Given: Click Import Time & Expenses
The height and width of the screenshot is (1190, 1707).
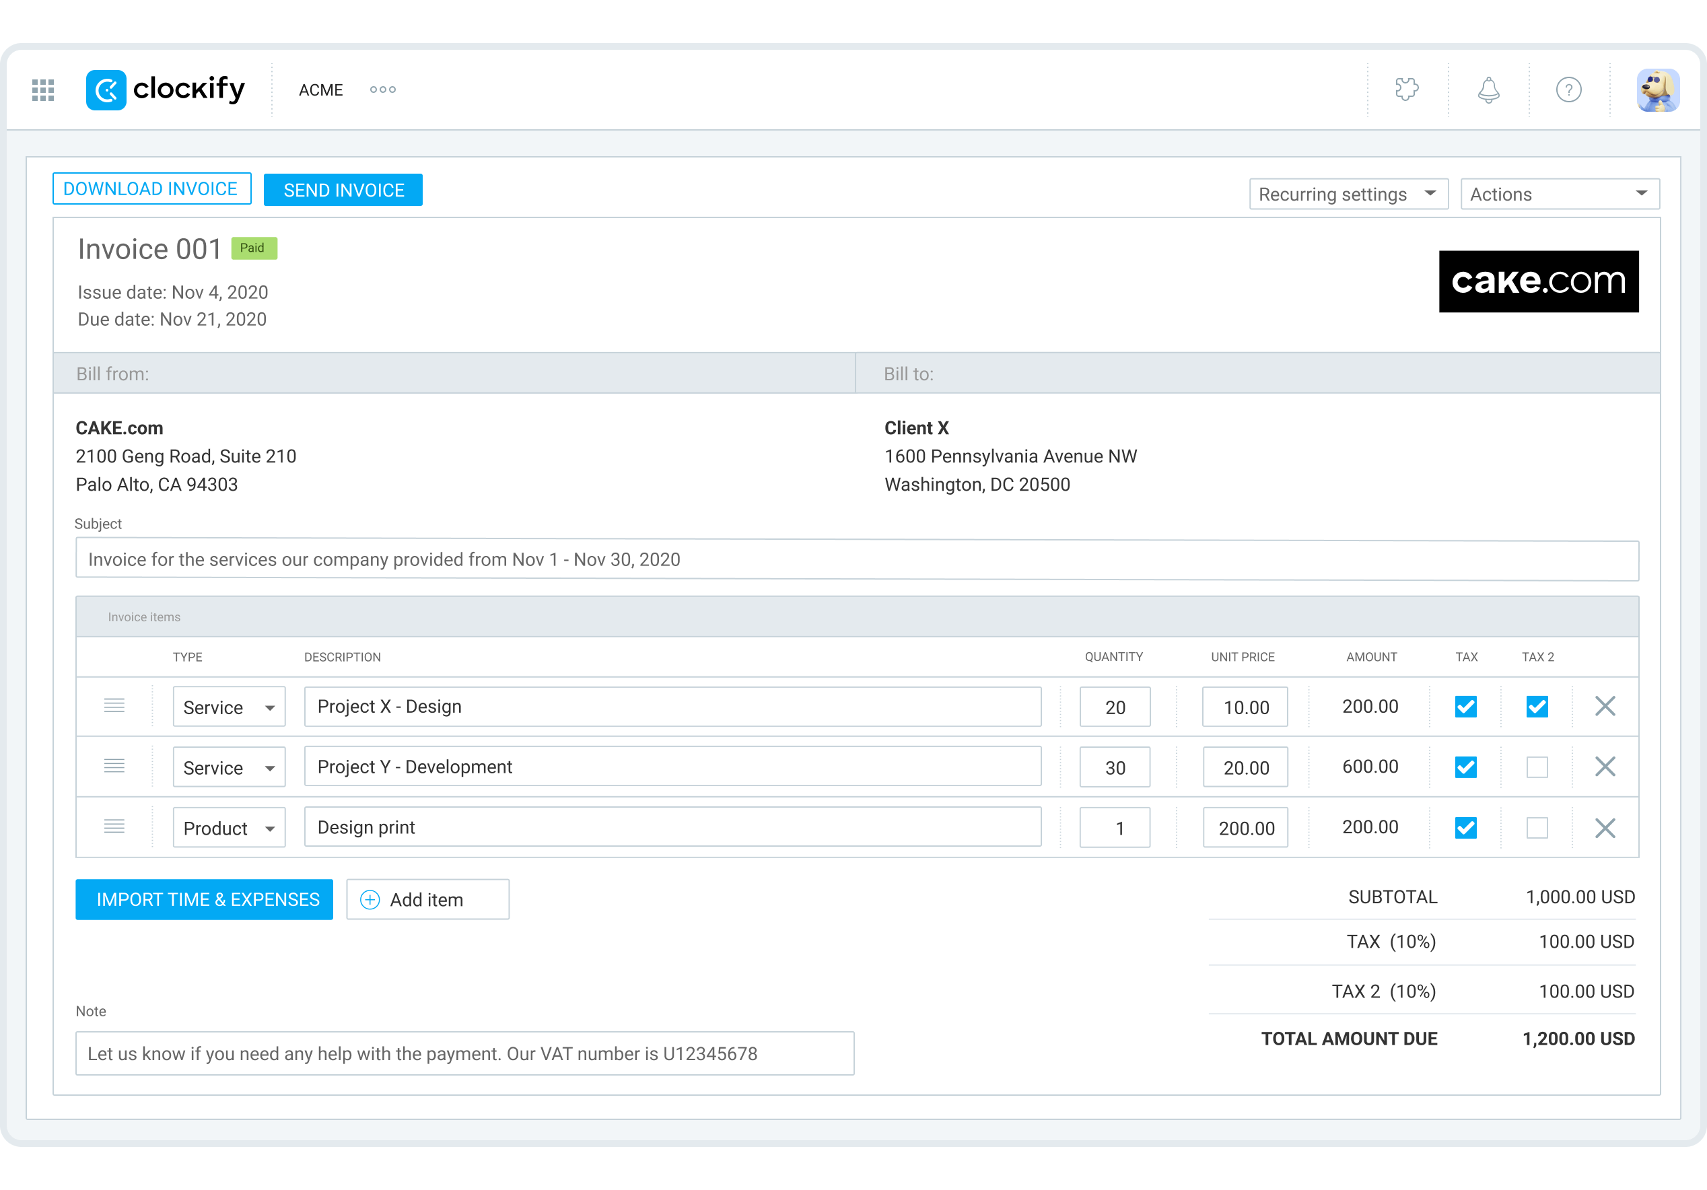Looking at the screenshot, I should click(x=204, y=899).
